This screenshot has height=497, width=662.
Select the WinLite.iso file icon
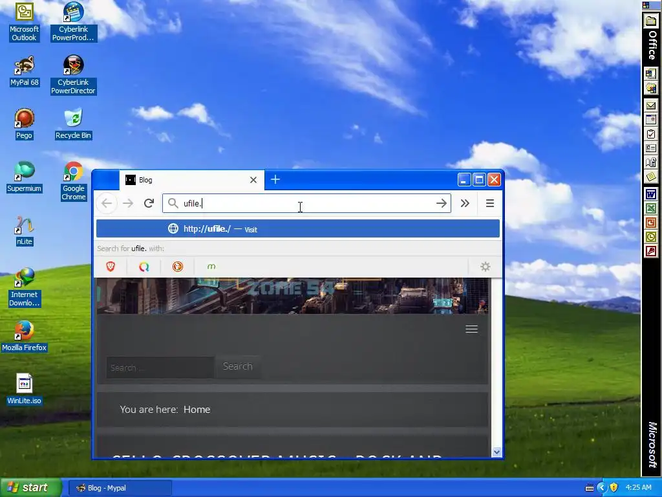(x=24, y=389)
